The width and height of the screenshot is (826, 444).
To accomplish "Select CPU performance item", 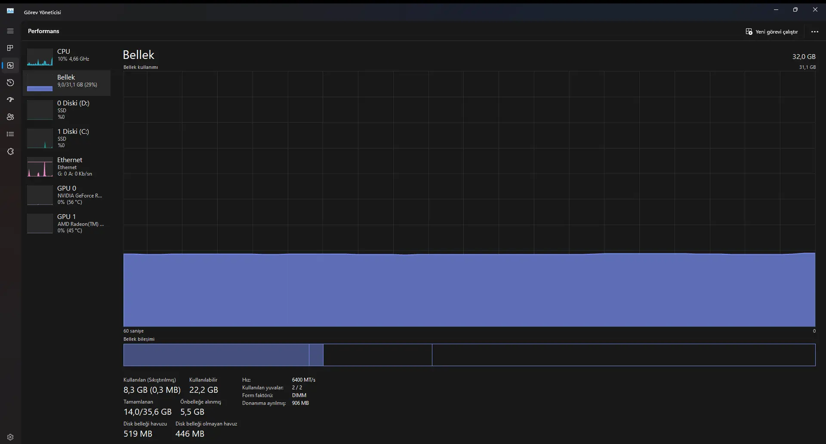I will 67,57.
